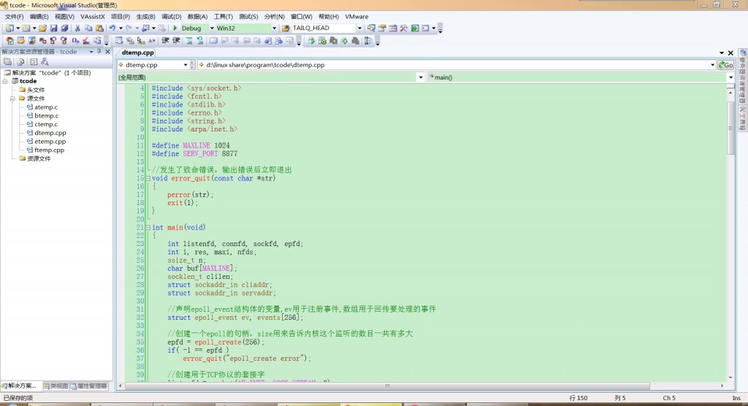The height and width of the screenshot is (406, 748).
Task: Undo the last edit via toolbar icon
Action: click(112, 28)
